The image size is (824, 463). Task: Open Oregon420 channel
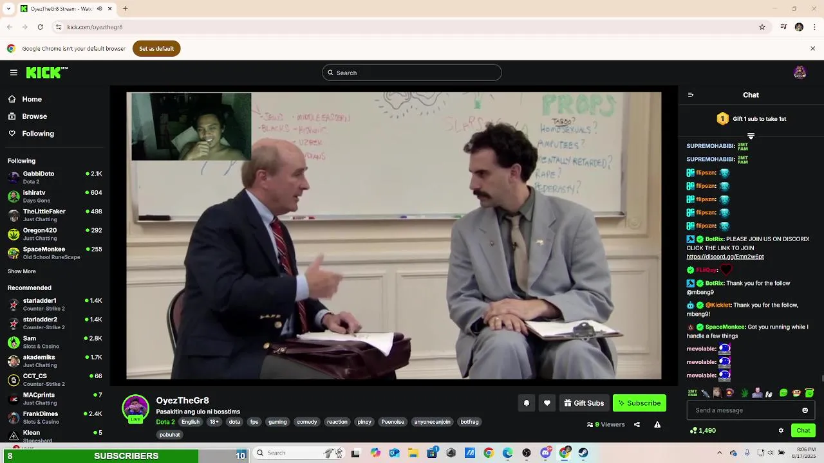point(55,234)
